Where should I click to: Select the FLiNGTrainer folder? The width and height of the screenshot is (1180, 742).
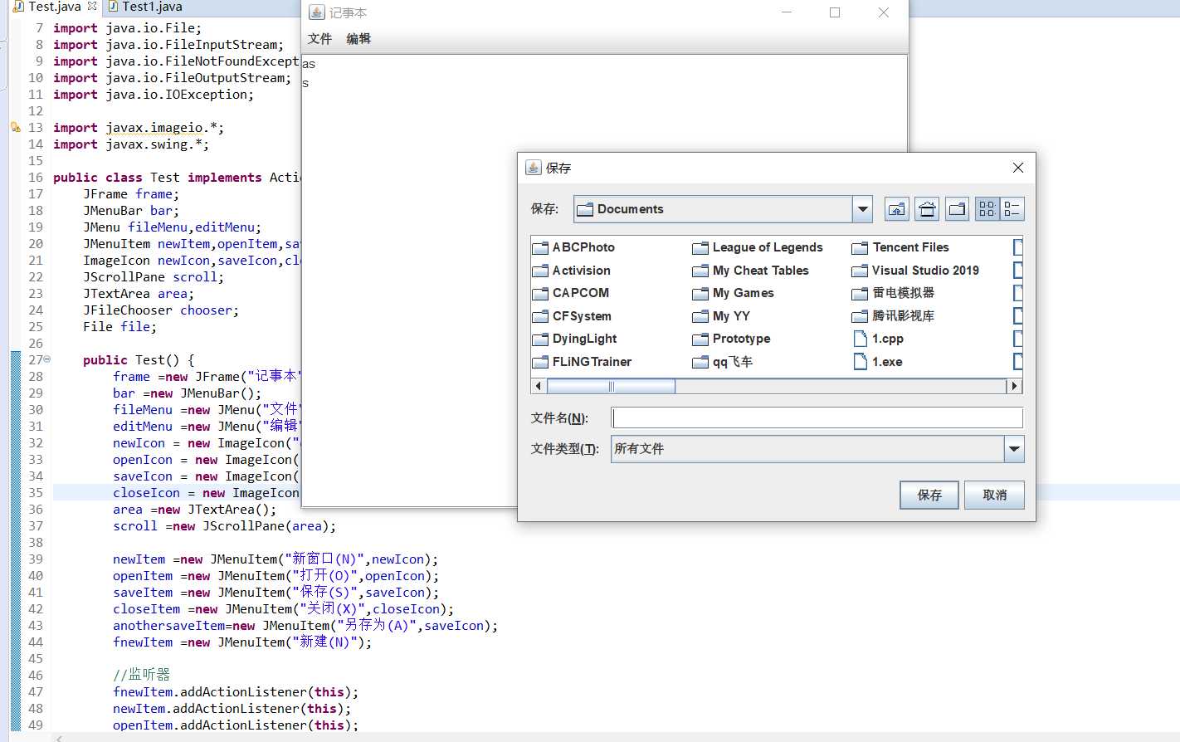pos(582,362)
